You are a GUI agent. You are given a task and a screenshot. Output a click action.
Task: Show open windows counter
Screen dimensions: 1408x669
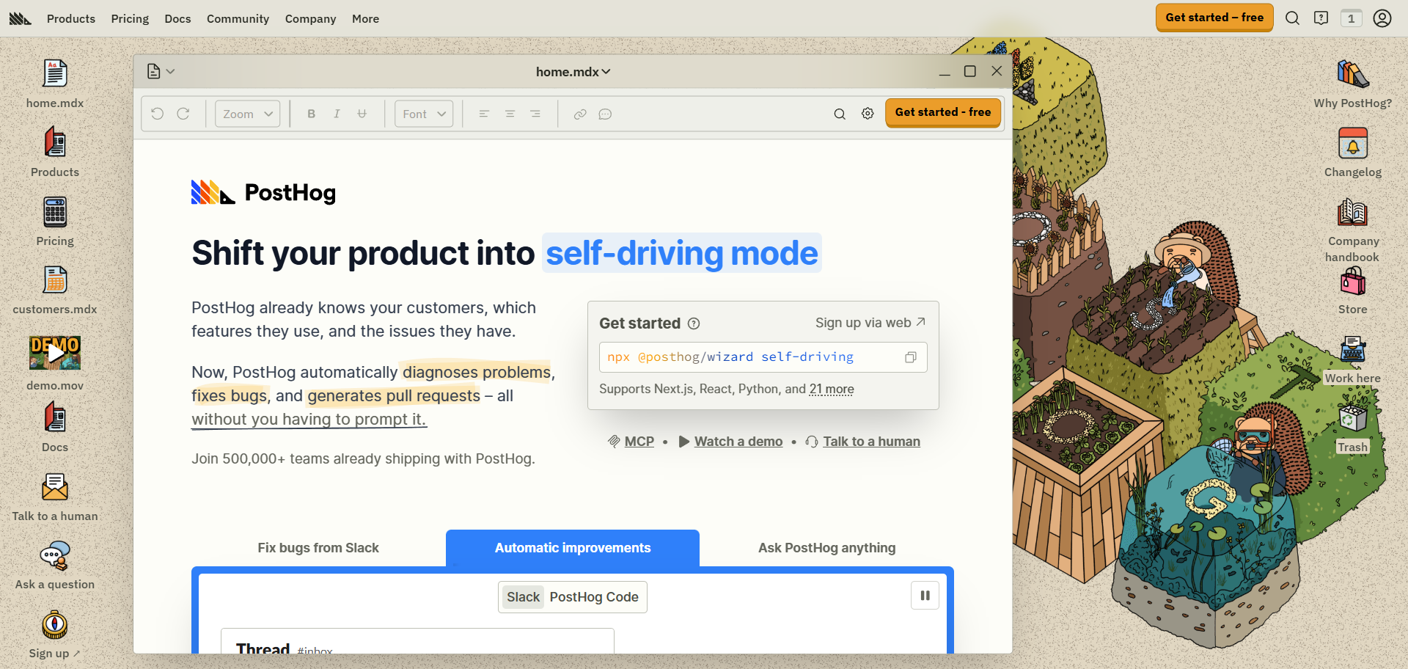(x=1351, y=18)
